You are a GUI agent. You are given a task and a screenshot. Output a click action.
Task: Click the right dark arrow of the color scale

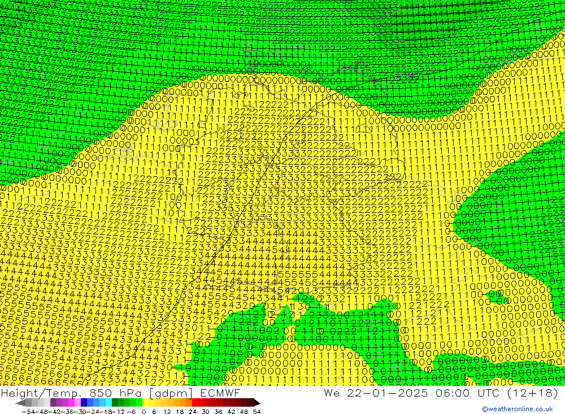click(x=257, y=403)
